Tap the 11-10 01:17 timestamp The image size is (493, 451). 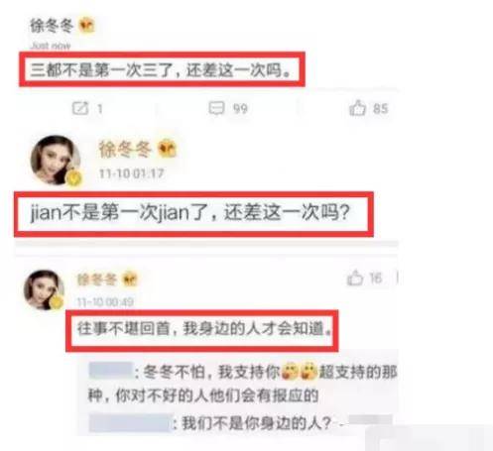[132, 173]
